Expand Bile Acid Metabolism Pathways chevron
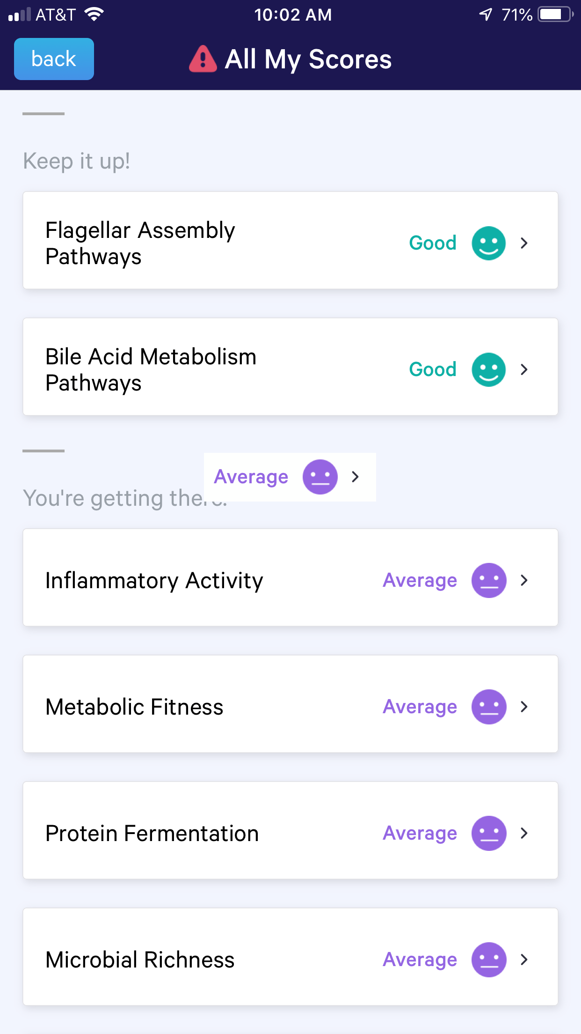Screen dimensions: 581x1034 [524, 369]
